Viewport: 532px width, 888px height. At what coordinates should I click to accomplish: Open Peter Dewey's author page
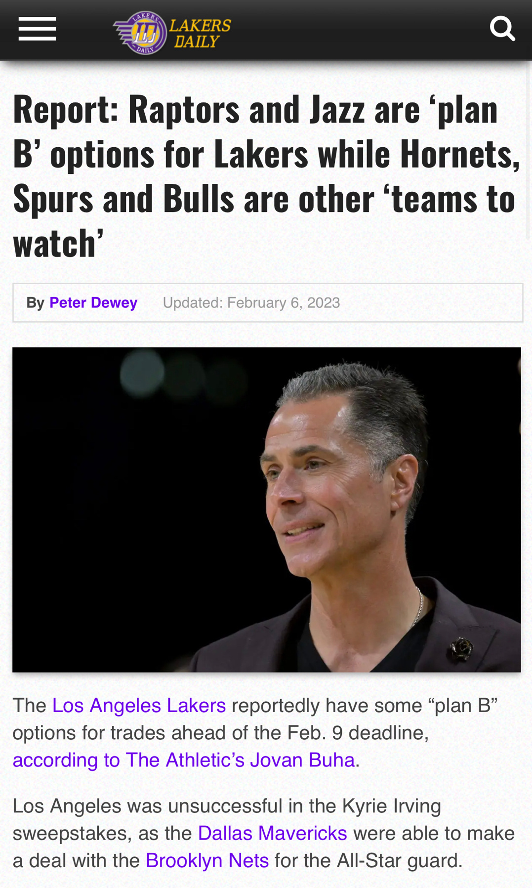click(x=93, y=302)
